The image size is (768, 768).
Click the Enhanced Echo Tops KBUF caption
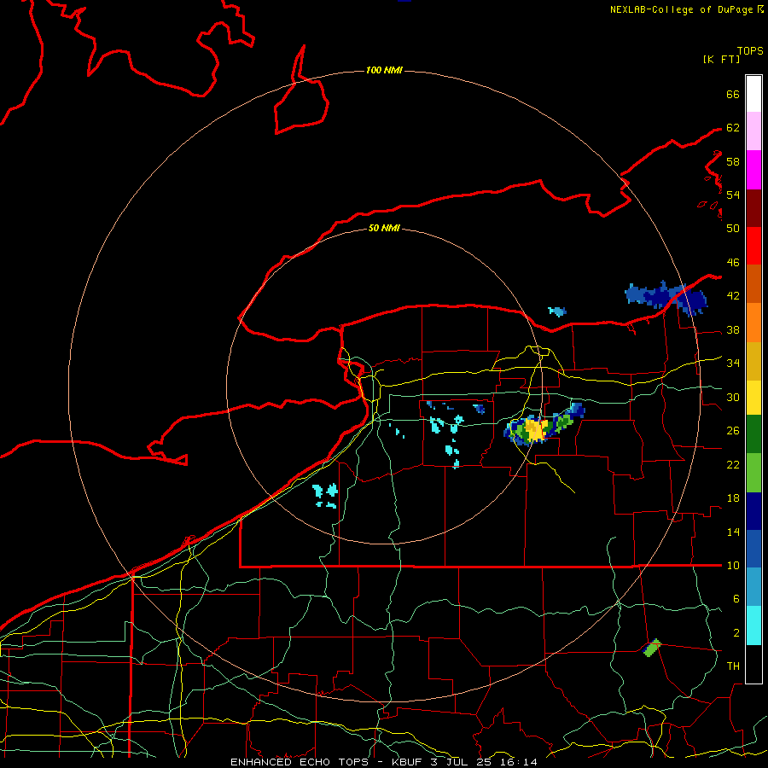point(384,762)
